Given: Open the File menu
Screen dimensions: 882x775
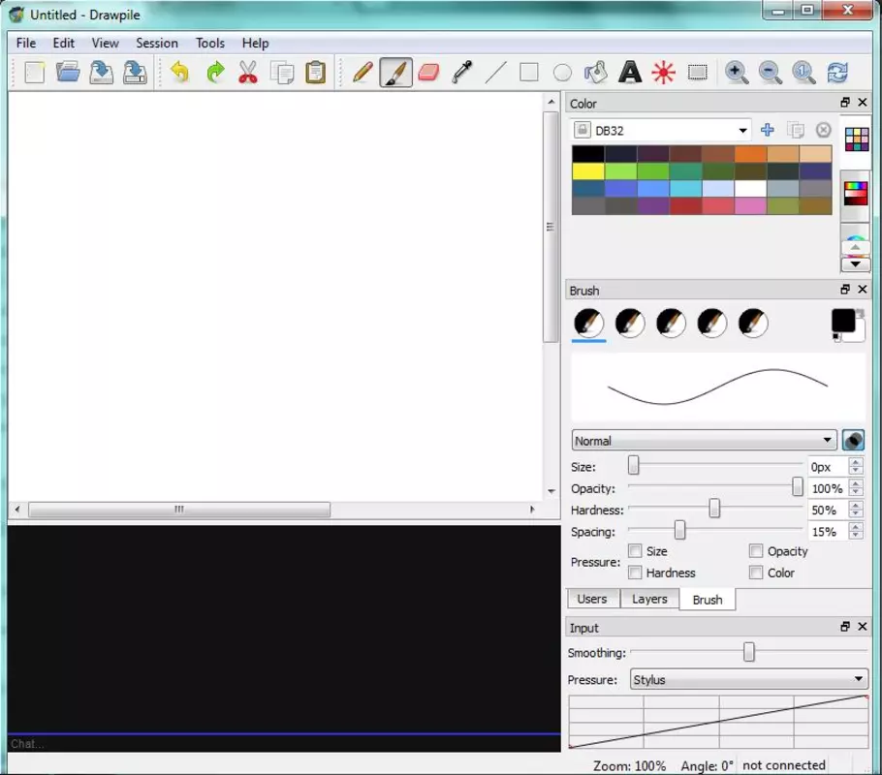Looking at the screenshot, I should (x=26, y=44).
